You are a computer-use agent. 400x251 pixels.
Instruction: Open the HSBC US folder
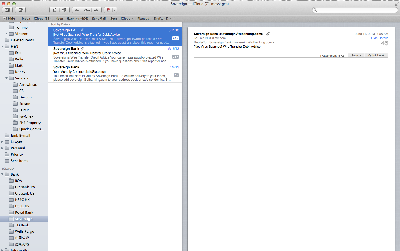[19, 206]
